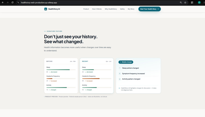Image resolution: width=205 pixels, height=117 pixels.
Task: Click 70 changed value in Before card
Action: pos(51,90)
